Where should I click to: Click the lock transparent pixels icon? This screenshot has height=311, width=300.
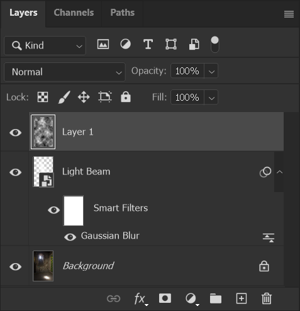43,97
